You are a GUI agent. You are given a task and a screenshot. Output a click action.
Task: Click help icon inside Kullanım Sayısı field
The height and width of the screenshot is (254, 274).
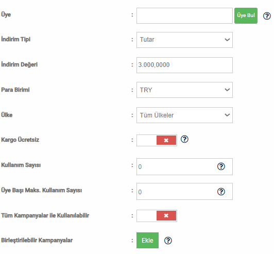[x=221, y=166]
